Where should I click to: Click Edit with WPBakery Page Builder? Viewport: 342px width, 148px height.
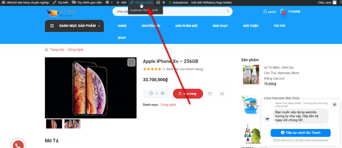212,2
